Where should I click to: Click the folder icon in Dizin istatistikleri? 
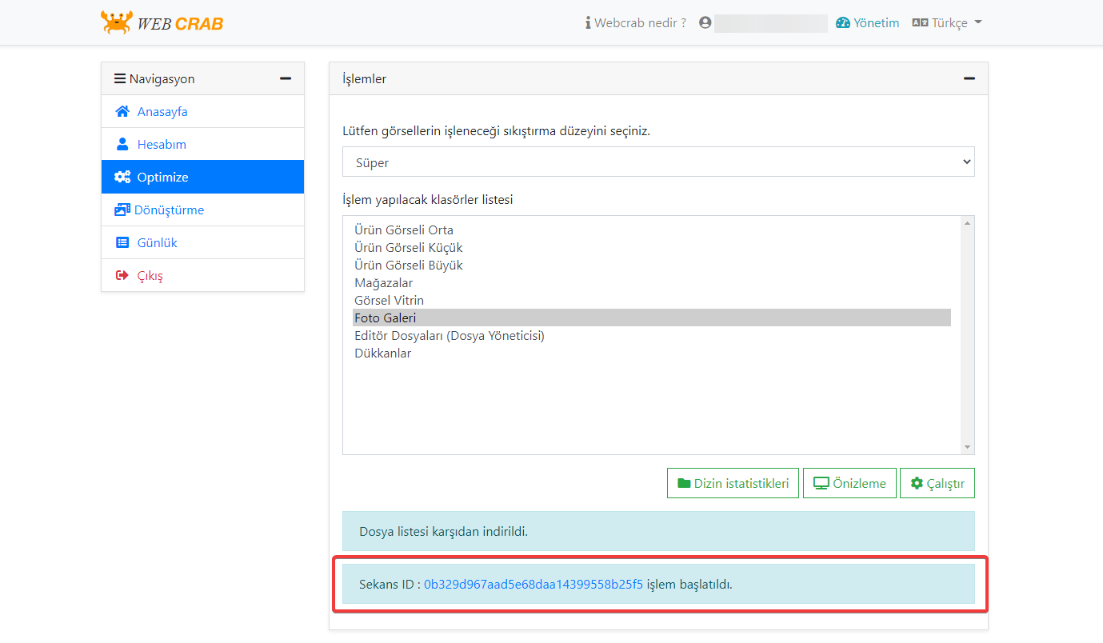[x=684, y=483]
